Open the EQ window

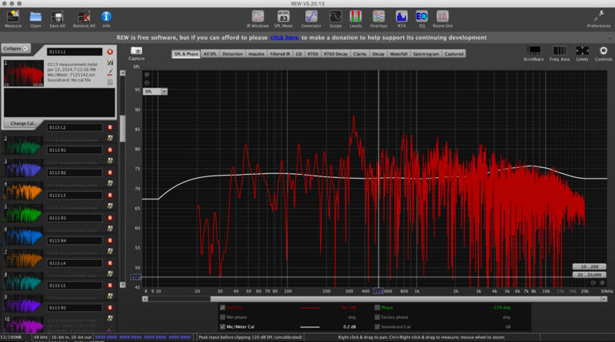coord(421,17)
